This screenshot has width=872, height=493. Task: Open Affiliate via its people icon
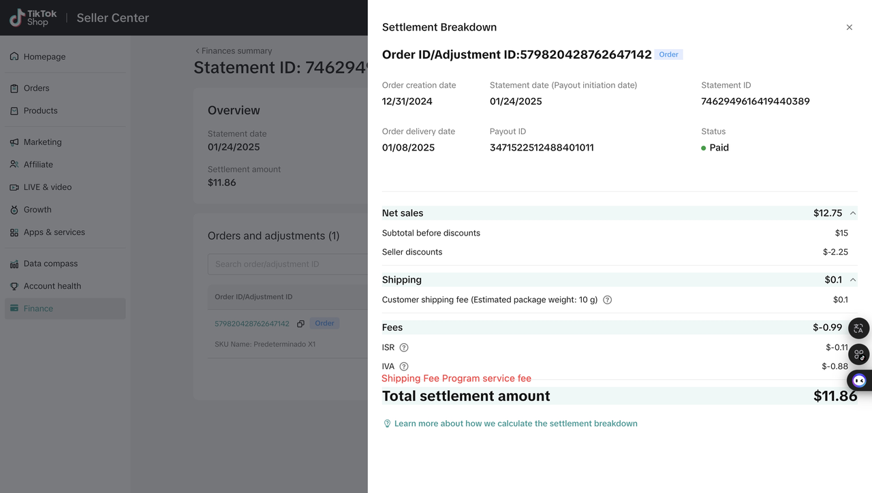tap(14, 164)
